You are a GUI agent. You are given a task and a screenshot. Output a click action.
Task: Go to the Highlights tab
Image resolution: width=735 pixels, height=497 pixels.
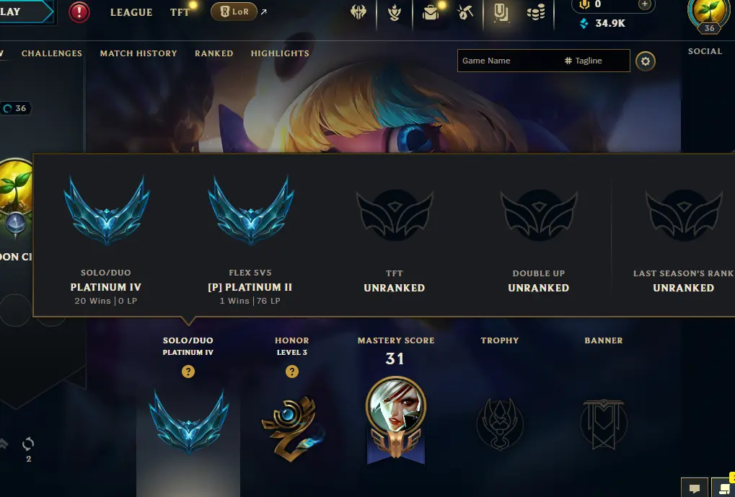[x=280, y=53]
